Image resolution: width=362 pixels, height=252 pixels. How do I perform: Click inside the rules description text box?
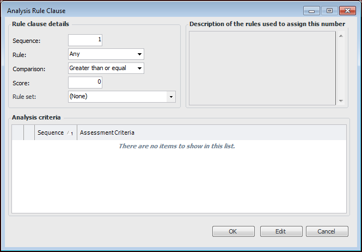(x=262, y=67)
